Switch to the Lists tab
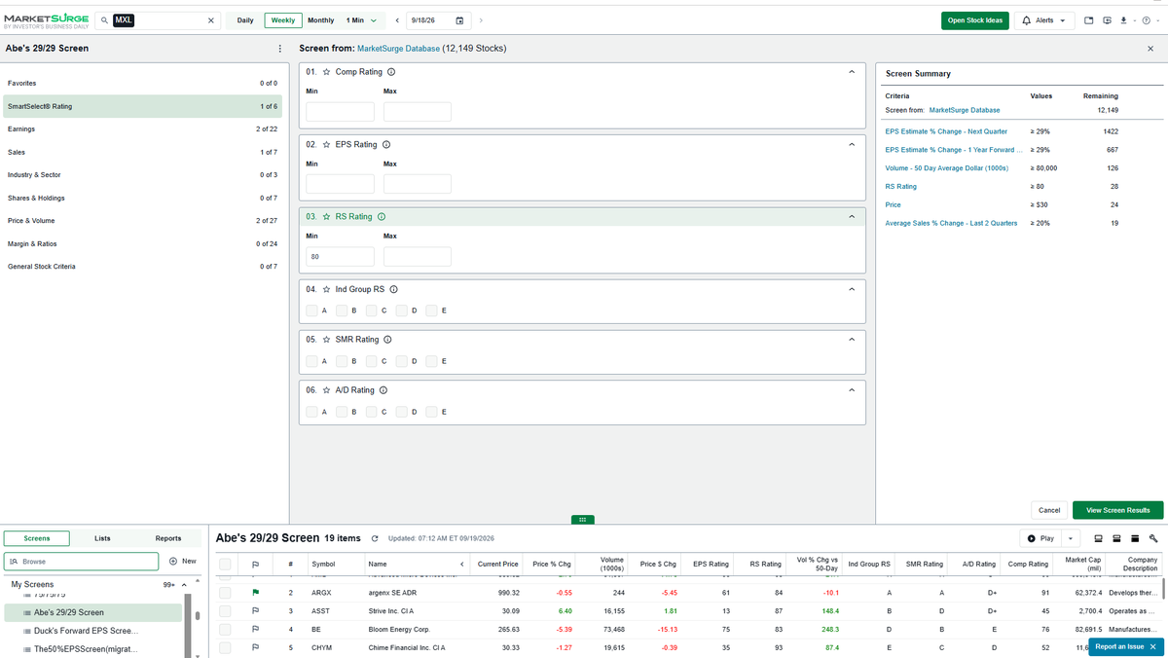 pyautogui.click(x=102, y=538)
